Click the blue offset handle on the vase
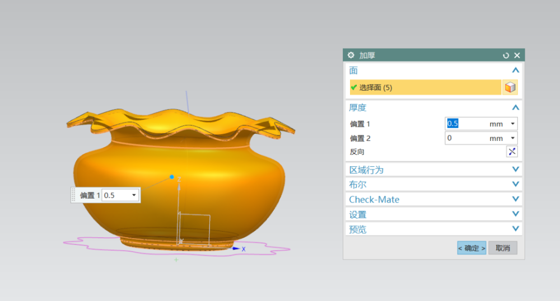The width and height of the screenshot is (560, 301). click(172, 177)
